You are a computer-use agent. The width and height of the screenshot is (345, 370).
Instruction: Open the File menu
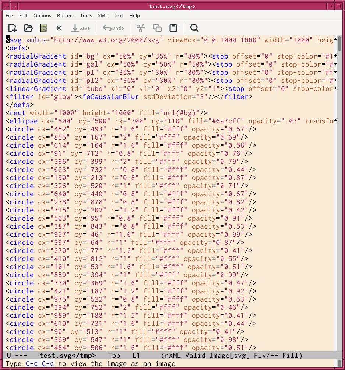(9, 15)
